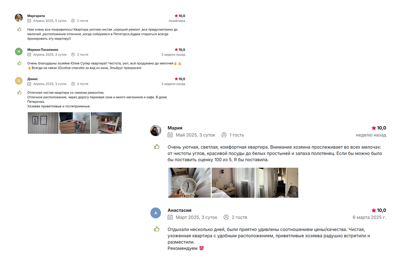Open Маргарита's profile avatar photo
The height and width of the screenshot is (270, 401).
(x=19, y=18)
